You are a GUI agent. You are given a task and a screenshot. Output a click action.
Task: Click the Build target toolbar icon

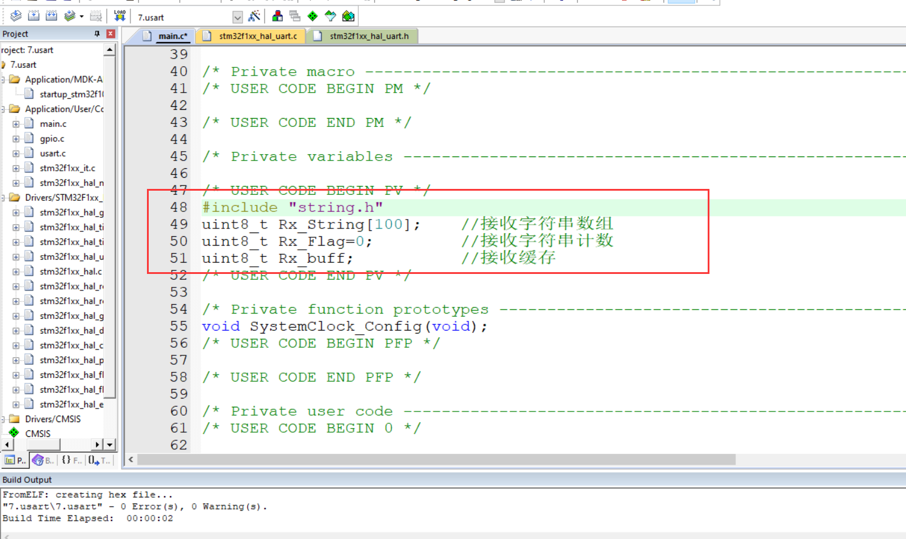point(34,16)
